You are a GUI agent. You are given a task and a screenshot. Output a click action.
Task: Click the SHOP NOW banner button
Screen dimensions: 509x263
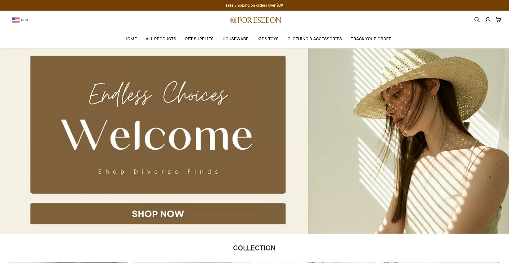pos(158,214)
